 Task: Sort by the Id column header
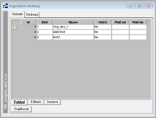28,22
